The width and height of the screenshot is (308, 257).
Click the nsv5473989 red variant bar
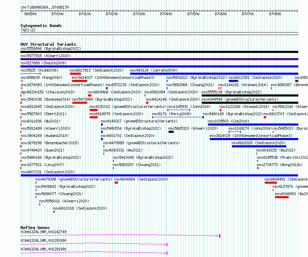pos(80,103)
